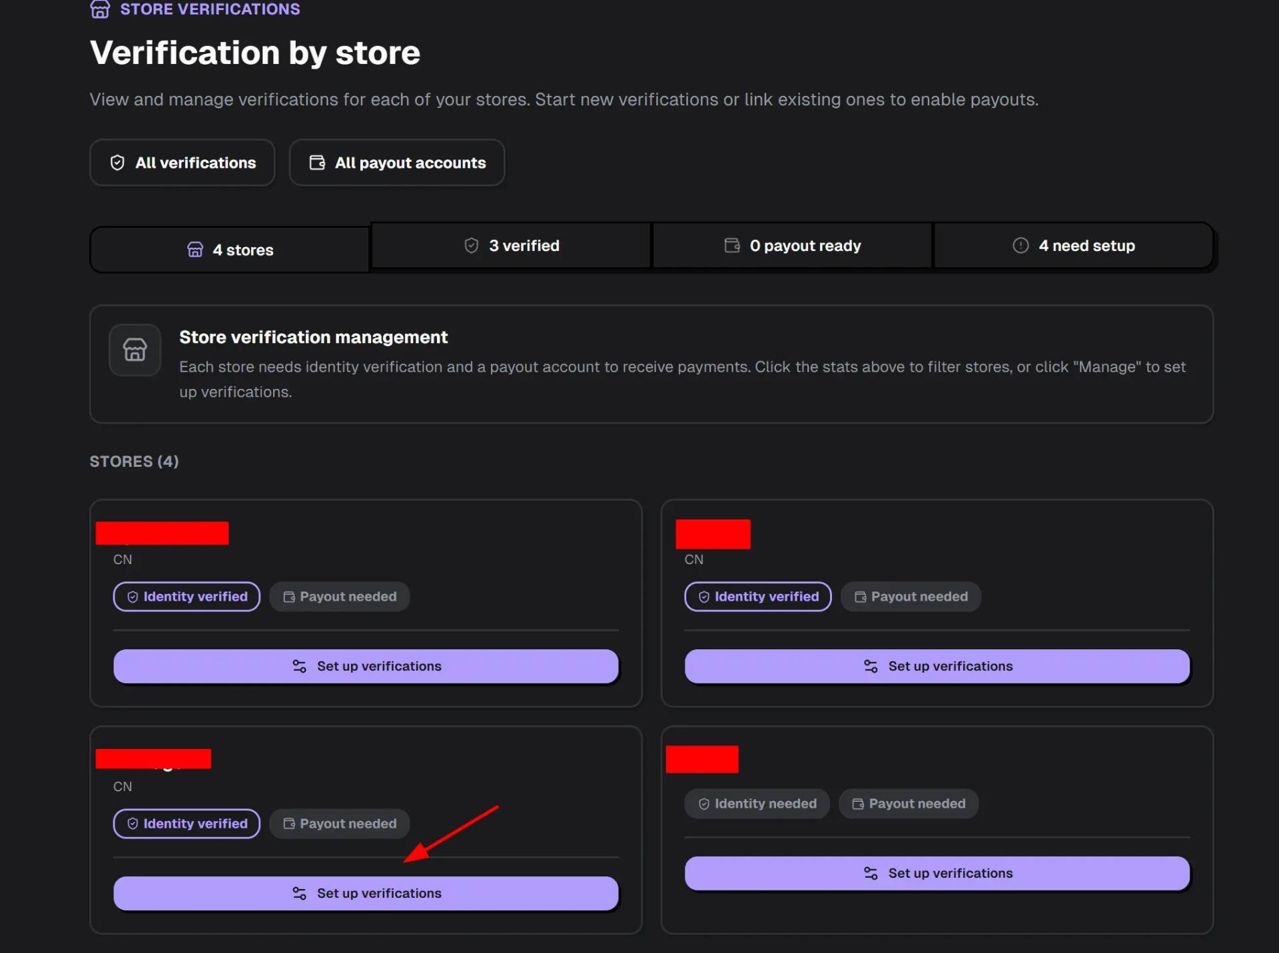Click the shield icon on All verifications
Viewport: 1279px width, 953px height.
click(117, 162)
